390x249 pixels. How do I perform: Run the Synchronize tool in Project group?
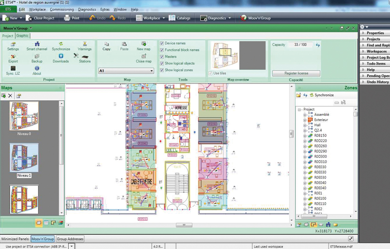61,46
